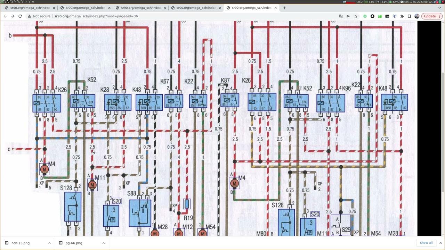Click the K96 relay label
The width and height of the screenshot is (445, 250).
point(347,89)
